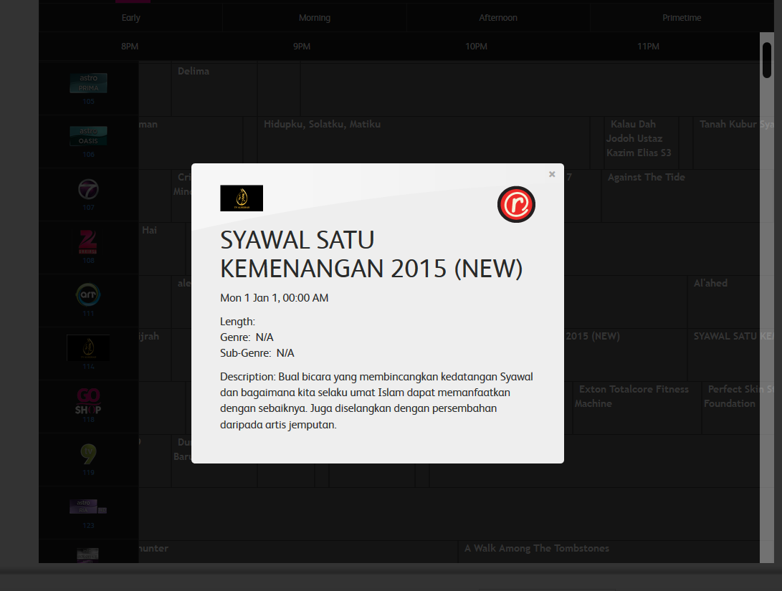Viewport: 782px width, 591px height.
Task: Switch to the Early tab
Action: click(130, 17)
